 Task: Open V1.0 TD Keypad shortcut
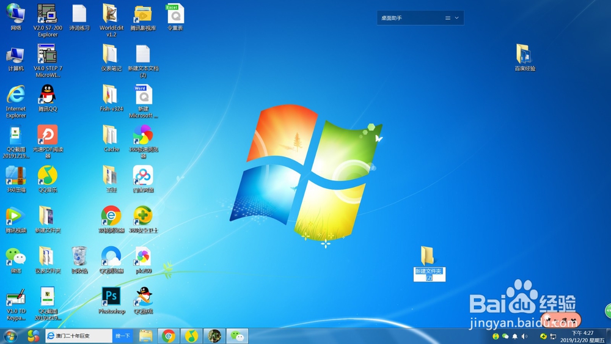tap(16, 304)
